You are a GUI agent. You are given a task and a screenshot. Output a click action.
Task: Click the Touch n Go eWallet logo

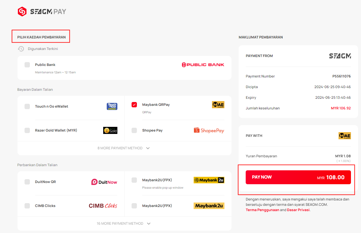pyautogui.click(x=112, y=106)
